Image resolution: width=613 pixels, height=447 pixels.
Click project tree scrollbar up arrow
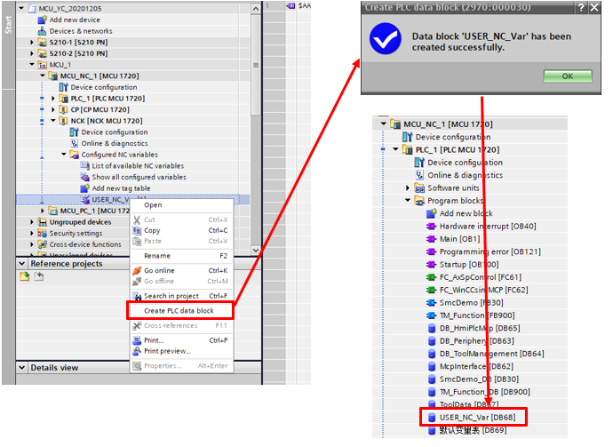coord(255,8)
